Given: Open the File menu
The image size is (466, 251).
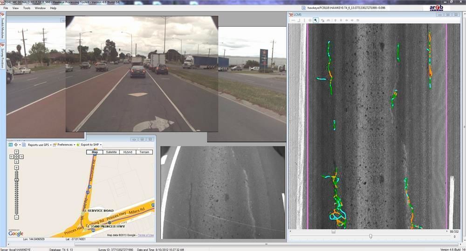Looking at the screenshot, I should tap(6, 8).
